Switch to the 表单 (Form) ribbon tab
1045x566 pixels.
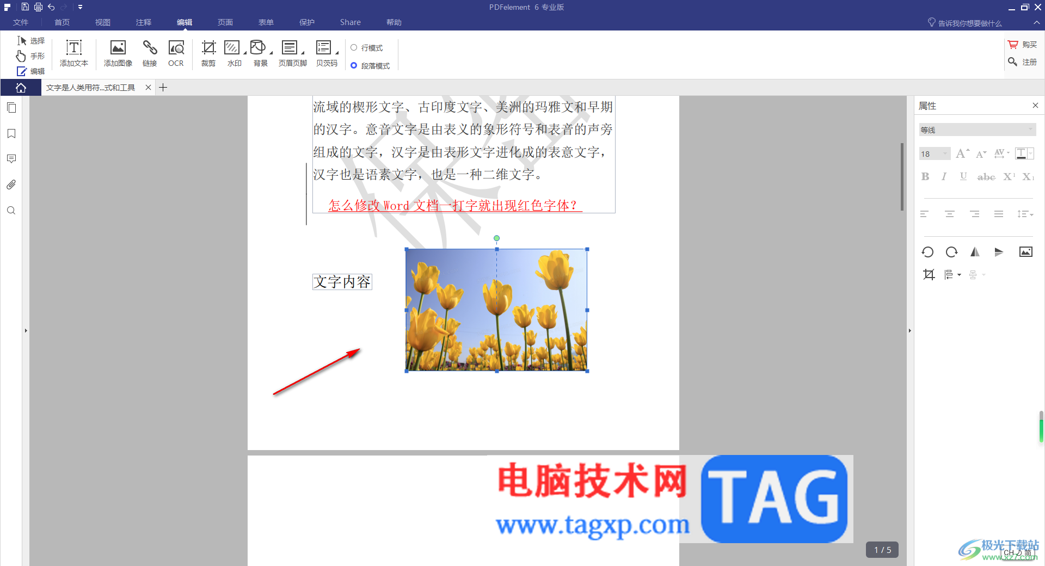pyautogui.click(x=266, y=22)
